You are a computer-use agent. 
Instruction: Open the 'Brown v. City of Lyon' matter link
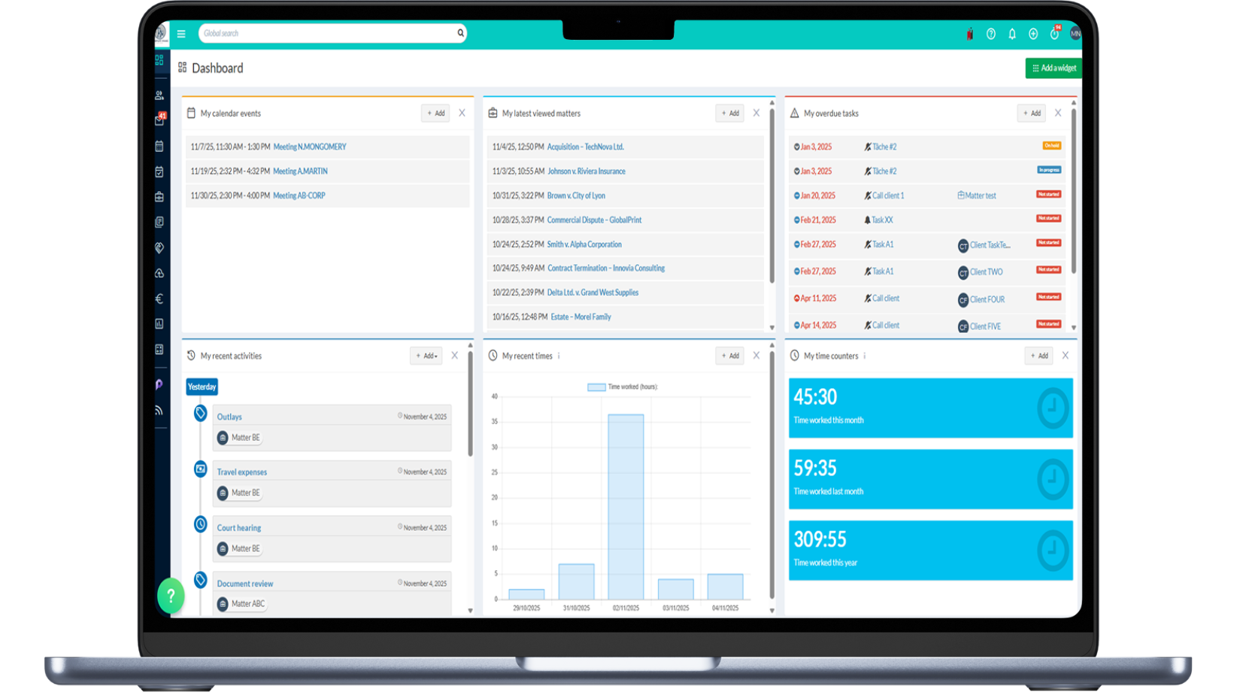point(576,196)
